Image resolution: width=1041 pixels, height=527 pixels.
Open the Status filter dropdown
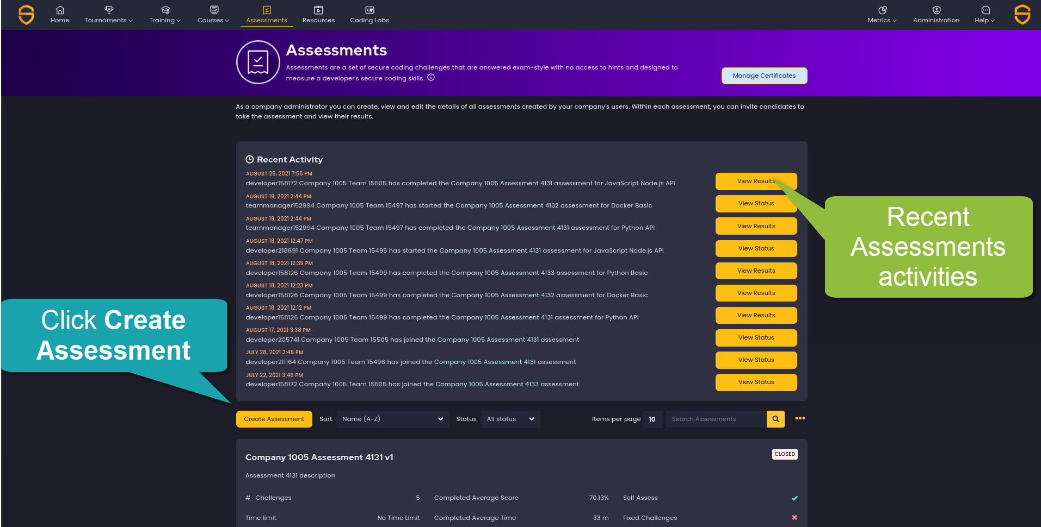pyautogui.click(x=509, y=419)
